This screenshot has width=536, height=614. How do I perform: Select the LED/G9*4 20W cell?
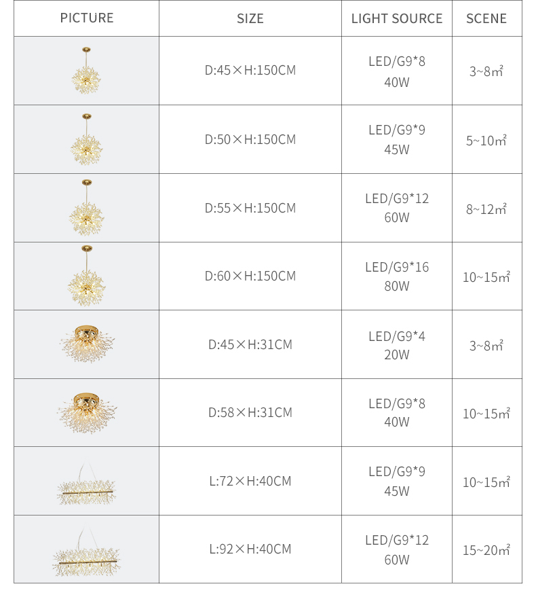click(397, 344)
